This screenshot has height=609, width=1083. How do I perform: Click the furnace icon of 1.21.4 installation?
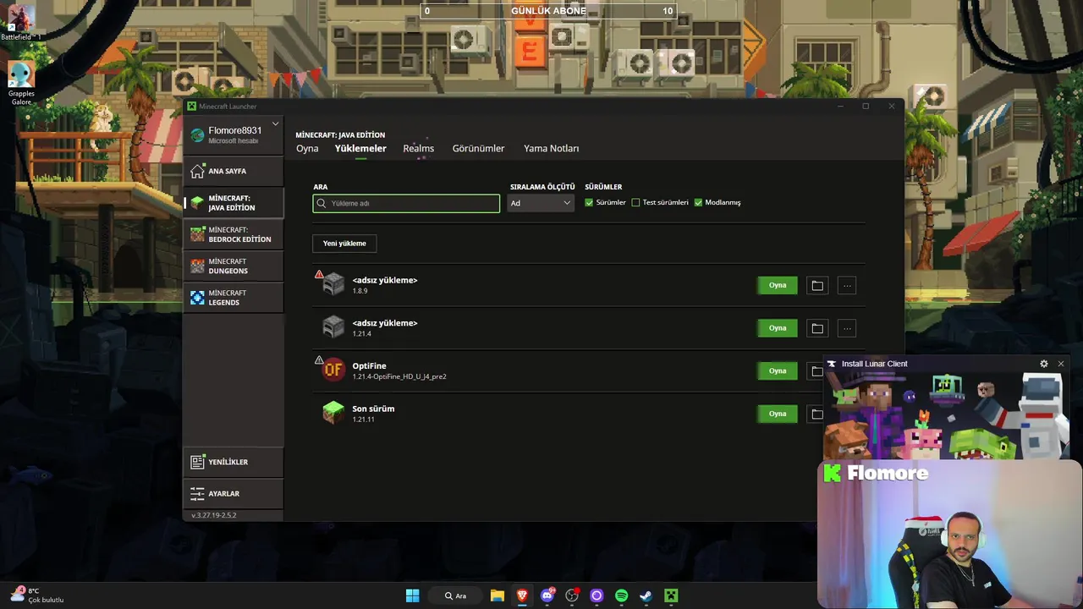click(333, 326)
